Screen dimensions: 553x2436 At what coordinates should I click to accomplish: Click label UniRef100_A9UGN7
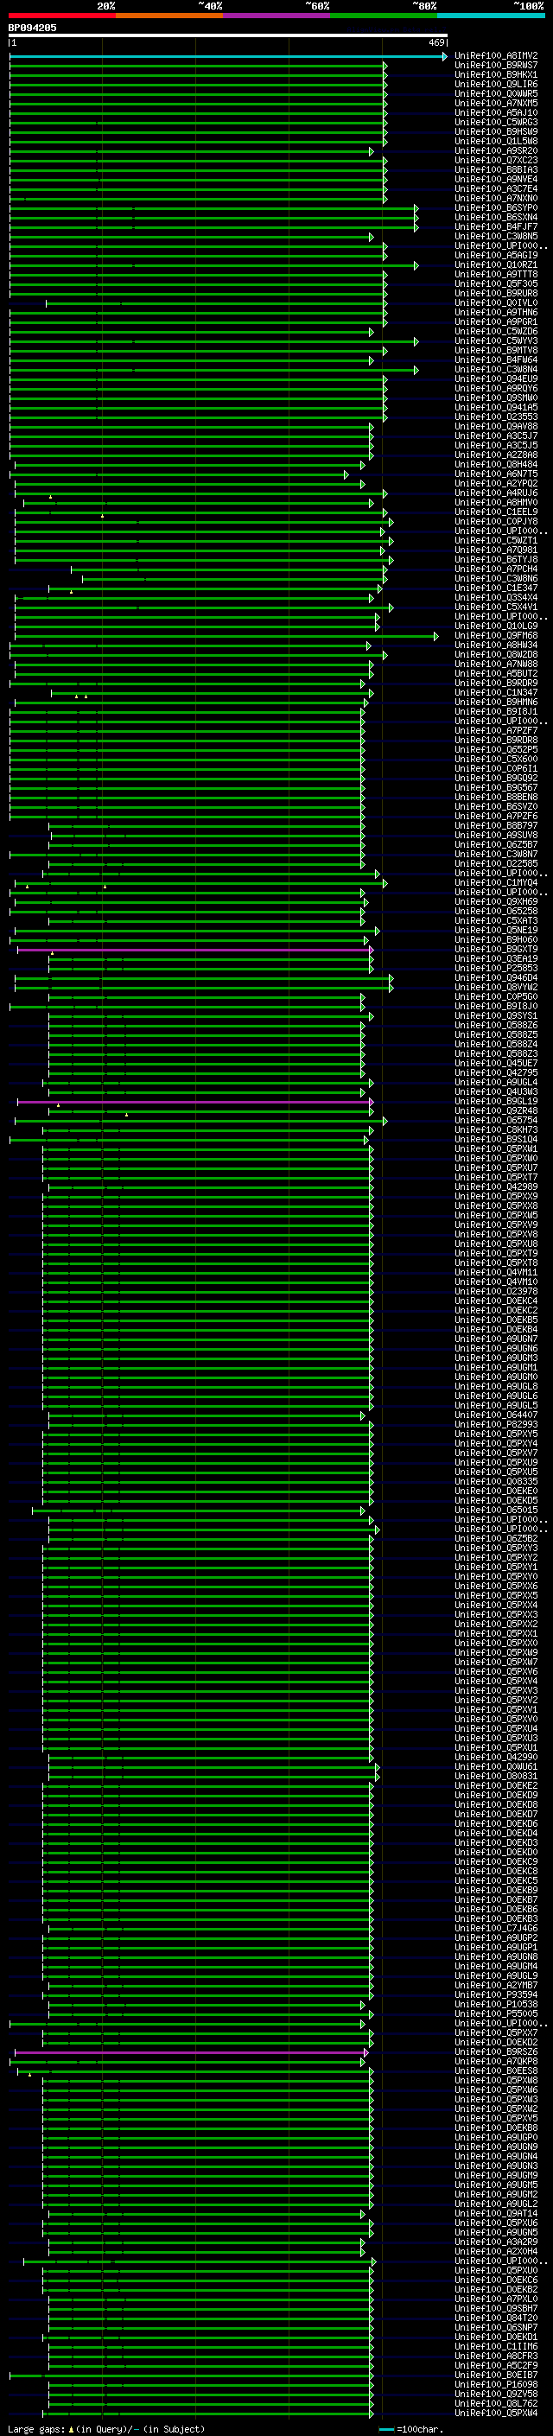(496, 1339)
